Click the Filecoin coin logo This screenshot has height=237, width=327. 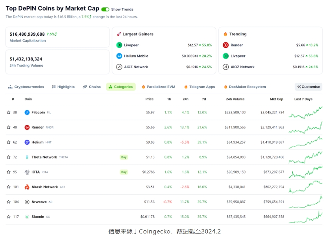27,113
